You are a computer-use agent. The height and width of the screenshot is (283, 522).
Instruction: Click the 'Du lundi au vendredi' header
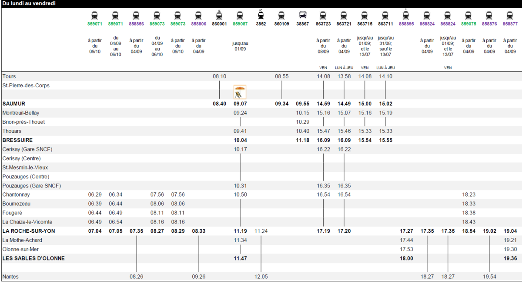tap(29, 3)
